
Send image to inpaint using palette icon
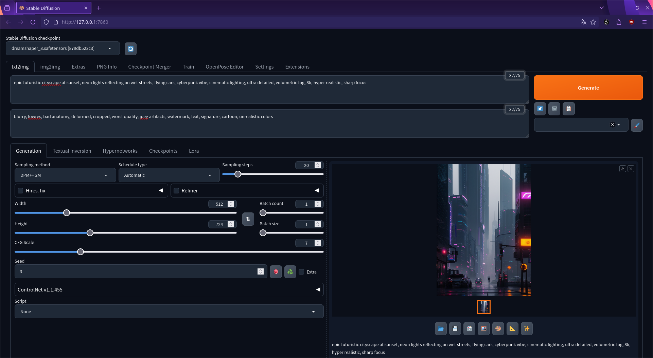498,328
